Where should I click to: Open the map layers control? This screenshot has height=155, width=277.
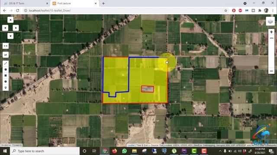click(x=270, y=22)
